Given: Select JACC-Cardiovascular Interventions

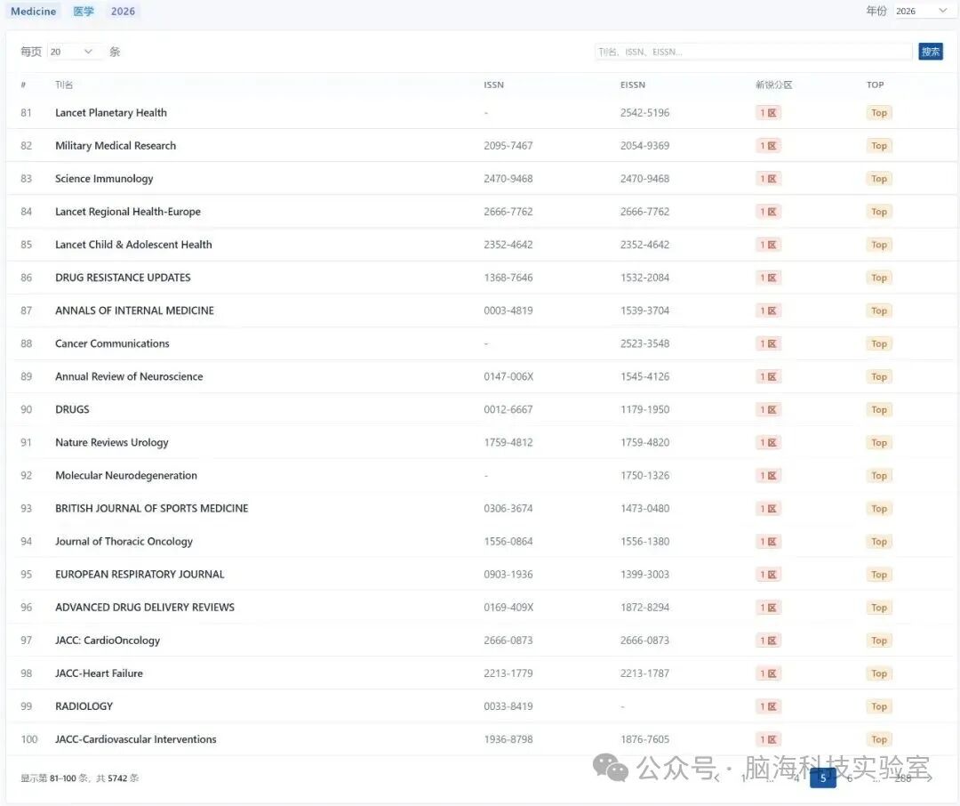Looking at the screenshot, I should tap(136, 740).
